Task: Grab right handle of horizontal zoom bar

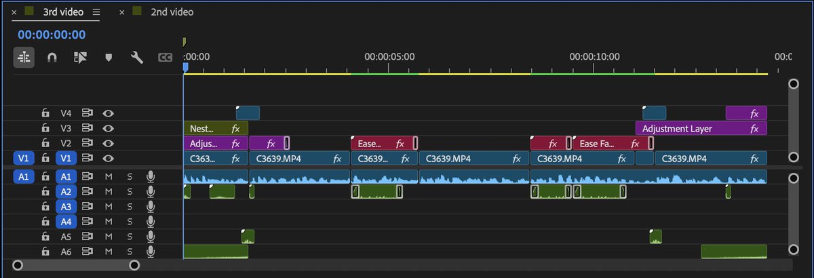Action: click(134, 264)
